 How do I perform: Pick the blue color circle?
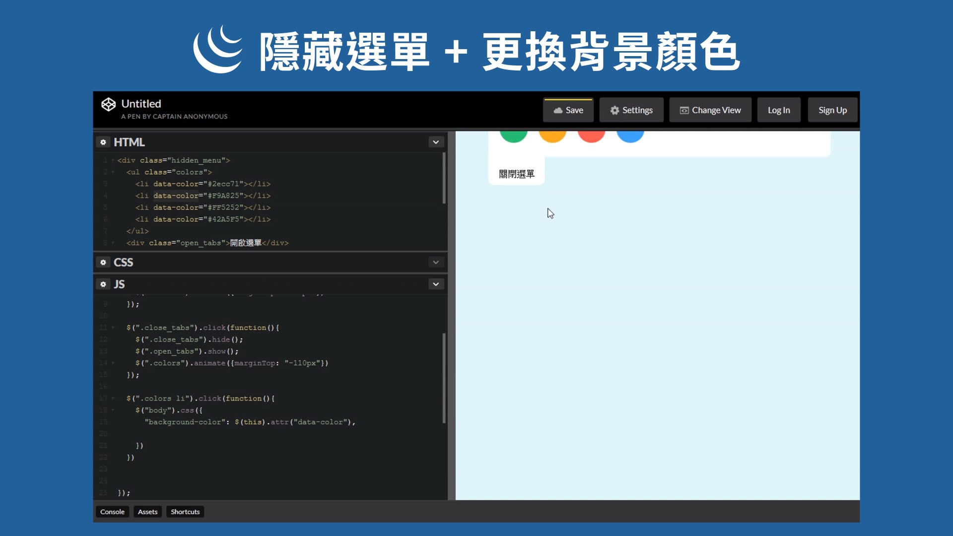[x=630, y=136]
